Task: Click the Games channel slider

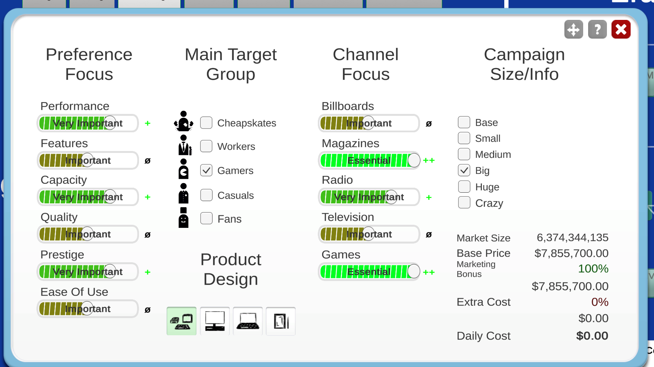Action: point(369,271)
